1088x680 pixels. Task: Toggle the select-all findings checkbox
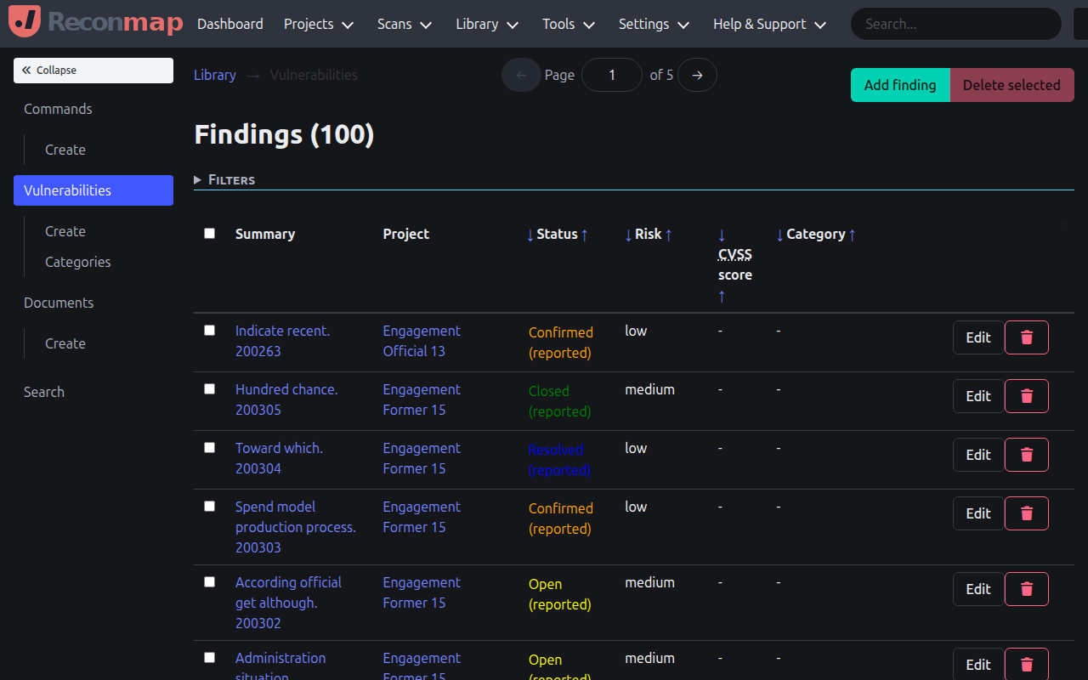coord(210,234)
